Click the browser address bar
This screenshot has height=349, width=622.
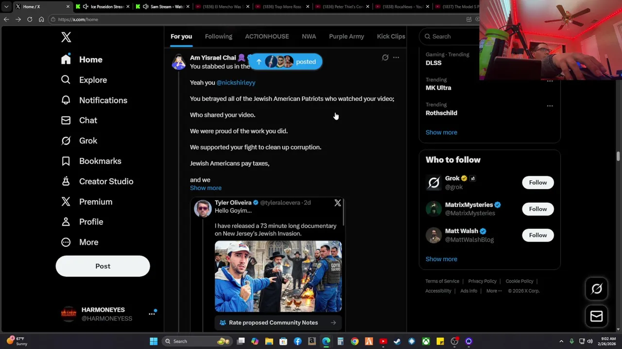[x=258, y=19]
